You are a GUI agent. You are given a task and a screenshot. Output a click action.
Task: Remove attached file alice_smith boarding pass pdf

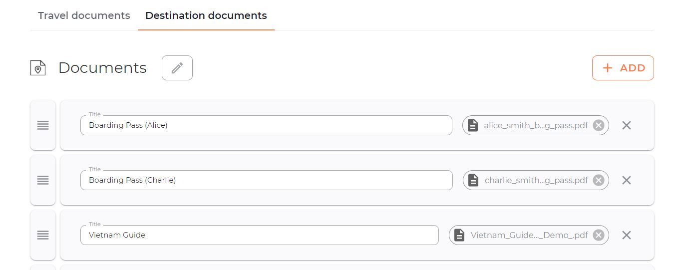point(599,125)
